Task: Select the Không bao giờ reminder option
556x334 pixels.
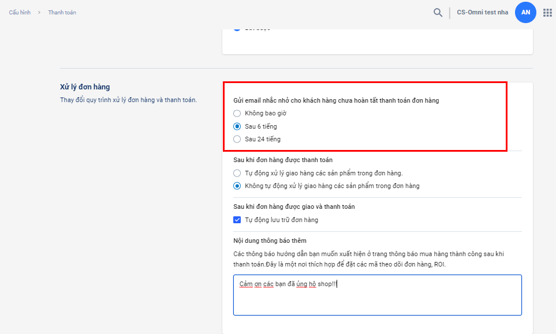Action: (x=237, y=114)
